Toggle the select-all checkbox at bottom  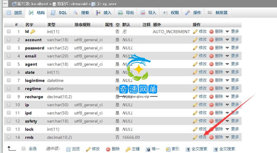[24, 149]
